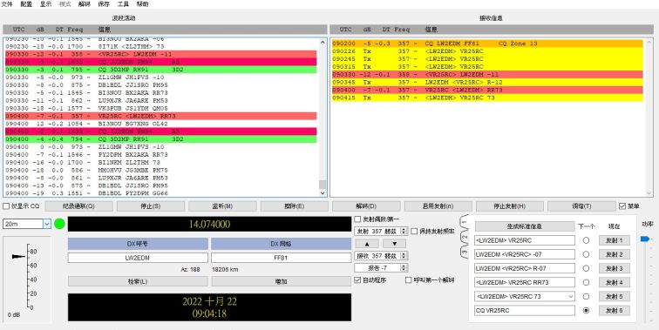
Task: Open the 20m band dropdown
Action: [x=47, y=224]
